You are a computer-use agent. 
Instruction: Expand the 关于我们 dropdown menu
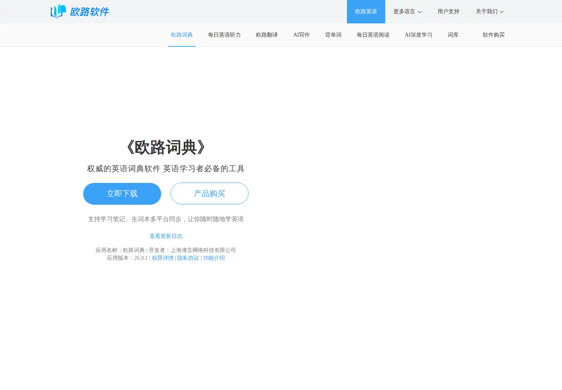click(489, 12)
